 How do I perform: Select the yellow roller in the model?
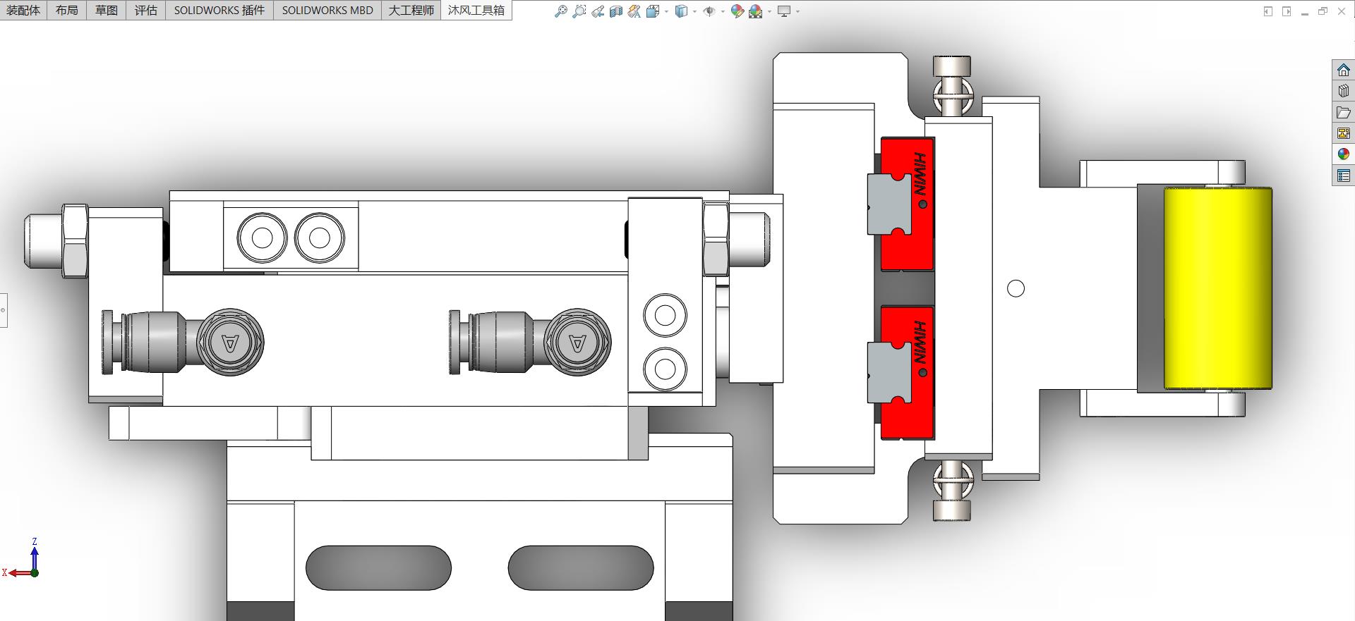[1217, 288]
